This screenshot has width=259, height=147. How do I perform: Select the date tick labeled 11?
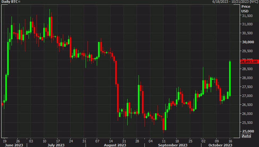[164, 141]
